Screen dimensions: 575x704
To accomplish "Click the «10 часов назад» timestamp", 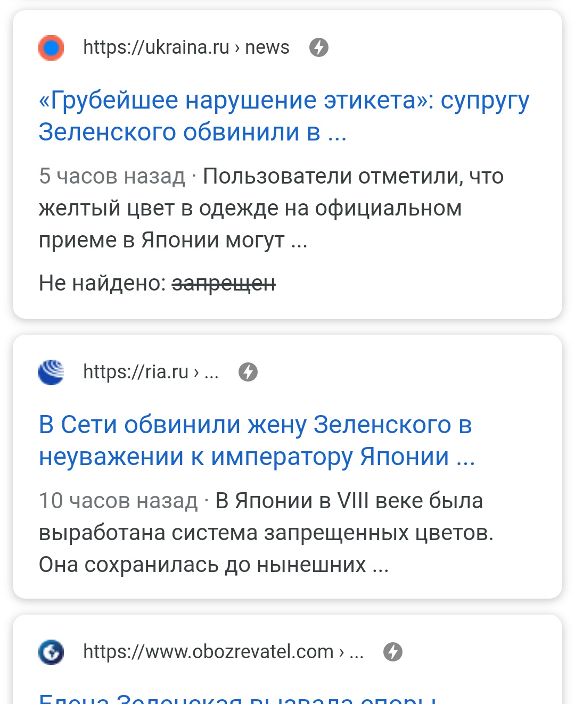I will click(x=118, y=501).
